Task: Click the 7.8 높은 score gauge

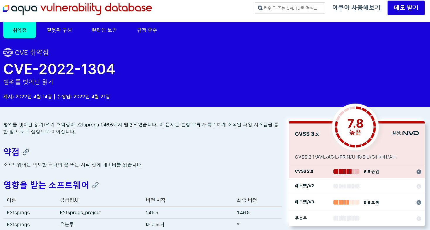Action: (355, 127)
